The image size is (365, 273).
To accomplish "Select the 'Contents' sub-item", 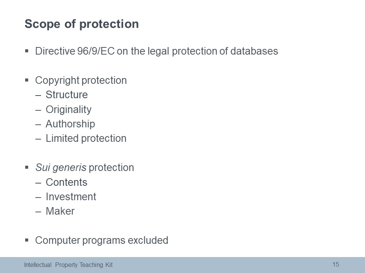I will [x=66, y=182].
